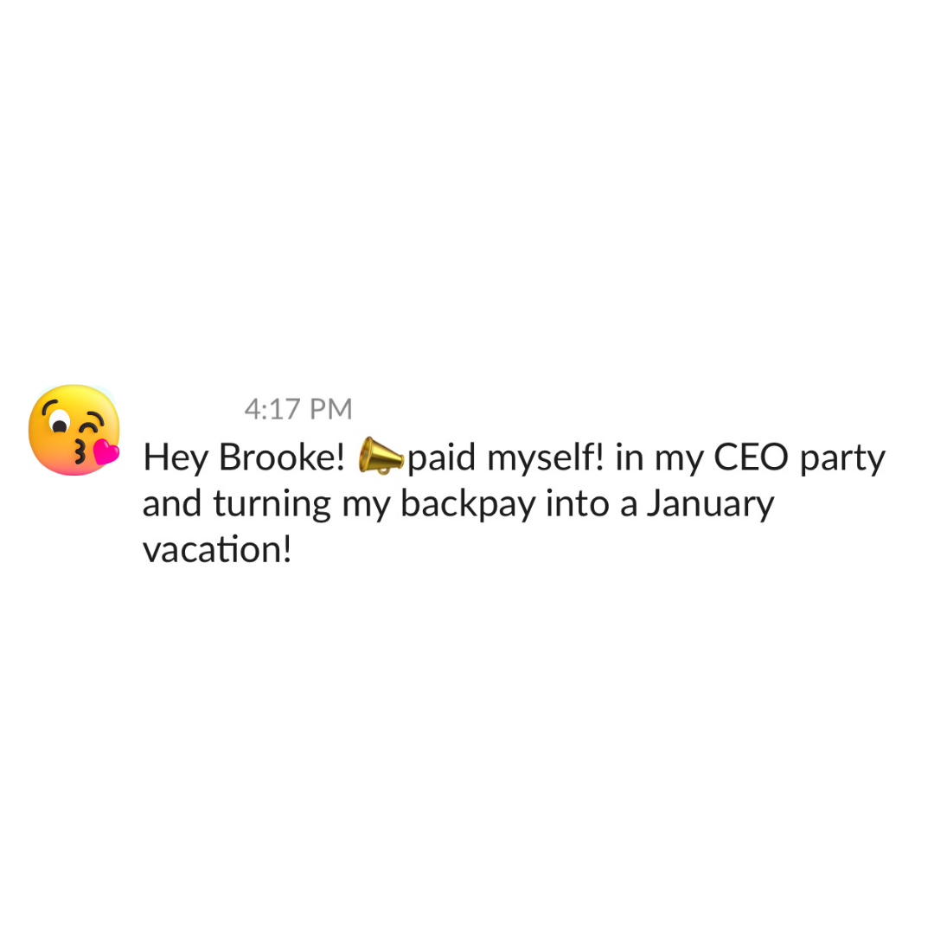Click the megaphone emoji in the message
The image size is (934, 934).
[381, 456]
